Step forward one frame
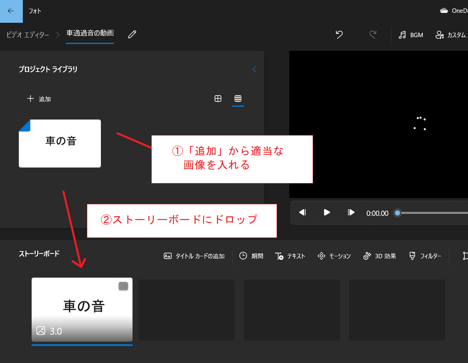 pyautogui.click(x=351, y=213)
